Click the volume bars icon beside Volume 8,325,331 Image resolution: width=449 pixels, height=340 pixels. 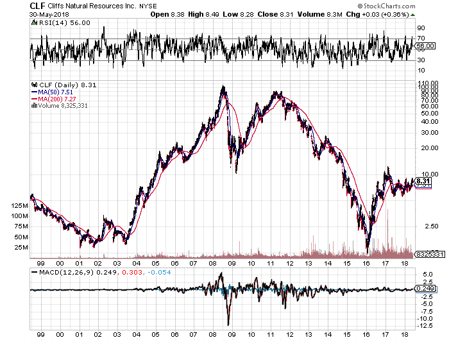tap(34, 105)
